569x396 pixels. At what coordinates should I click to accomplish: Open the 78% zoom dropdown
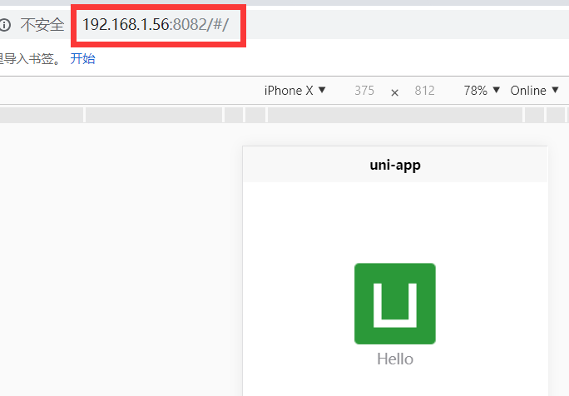pos(482,91)
